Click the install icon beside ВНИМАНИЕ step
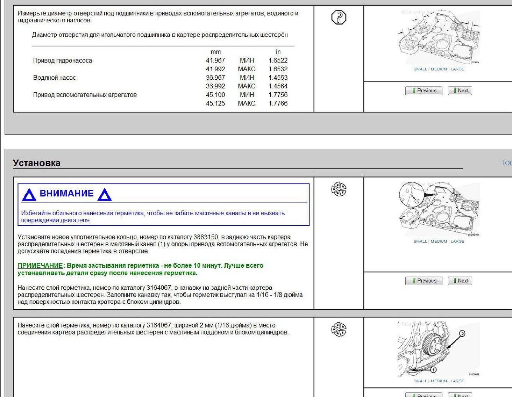 [339, 189]
